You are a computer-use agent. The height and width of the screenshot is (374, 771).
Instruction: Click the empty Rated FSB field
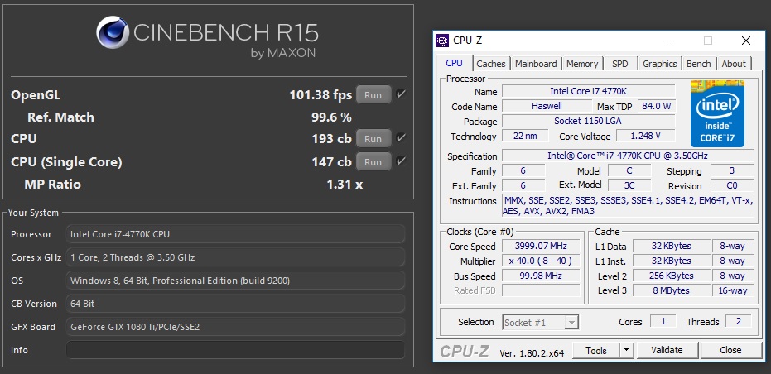point(541,290)
